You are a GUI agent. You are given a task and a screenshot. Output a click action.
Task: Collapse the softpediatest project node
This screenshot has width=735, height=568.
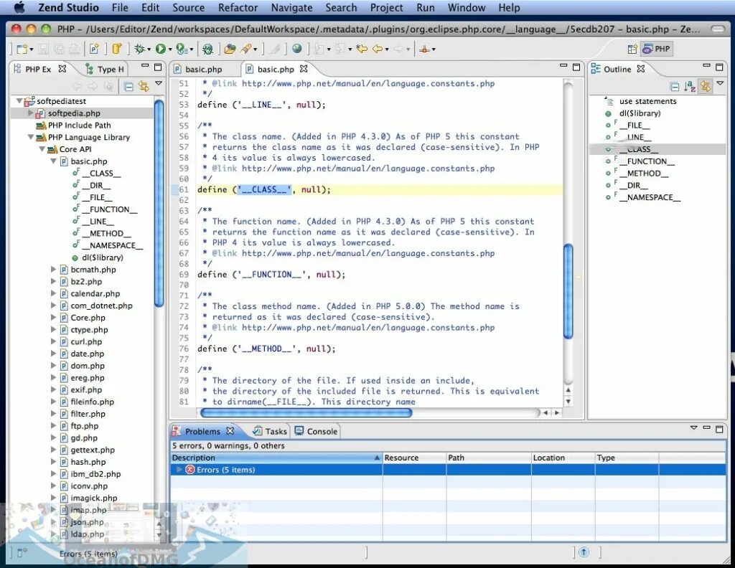(19, 100)
